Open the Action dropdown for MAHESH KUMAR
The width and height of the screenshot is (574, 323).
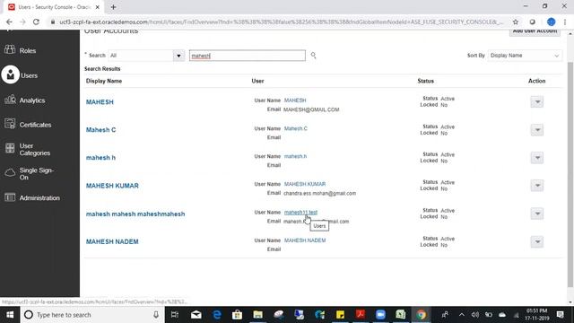537,186
